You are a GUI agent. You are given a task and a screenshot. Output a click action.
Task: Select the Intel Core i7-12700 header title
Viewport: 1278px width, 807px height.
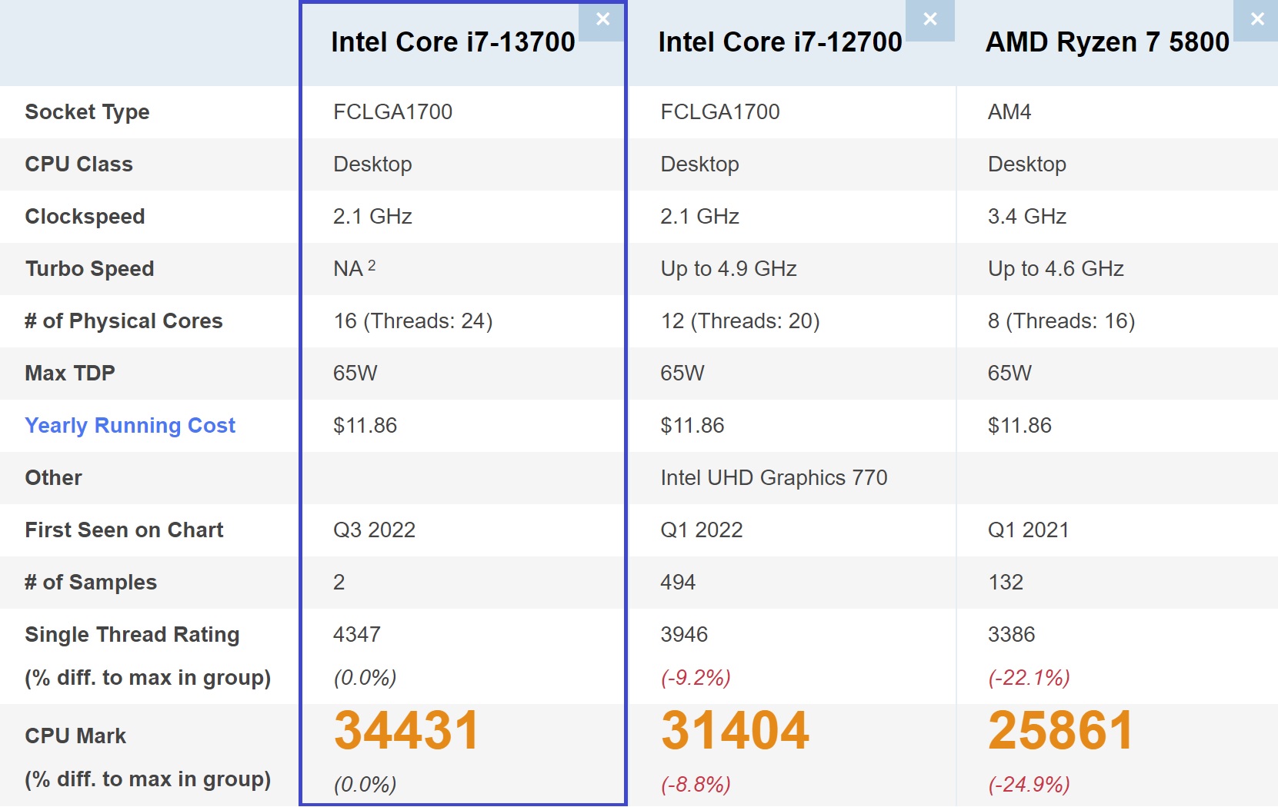(779, 42)
